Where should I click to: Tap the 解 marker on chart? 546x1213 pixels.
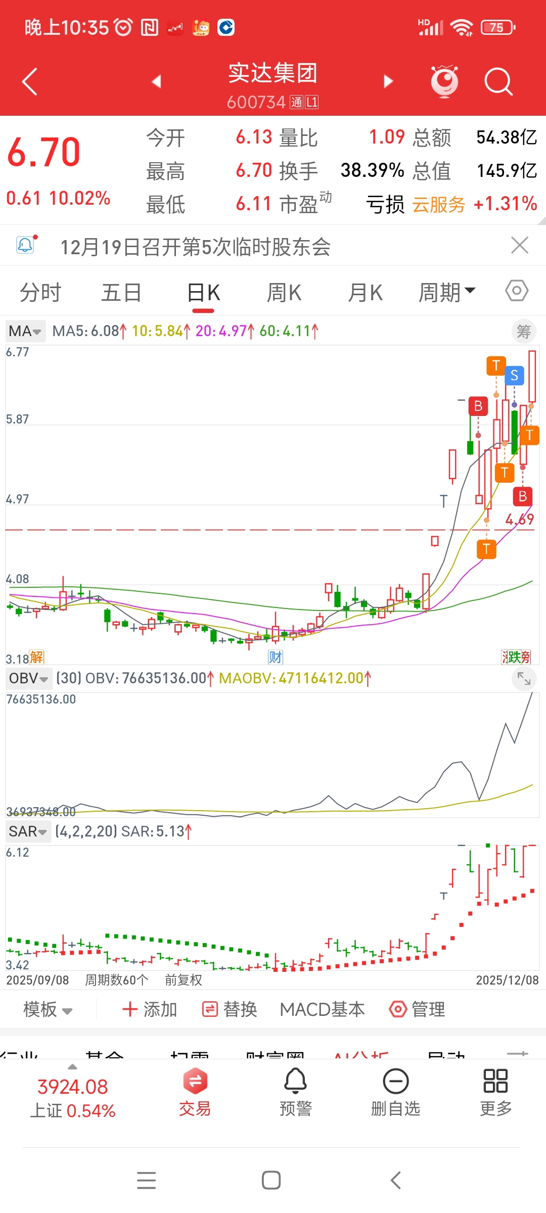[x=36, y=657]
